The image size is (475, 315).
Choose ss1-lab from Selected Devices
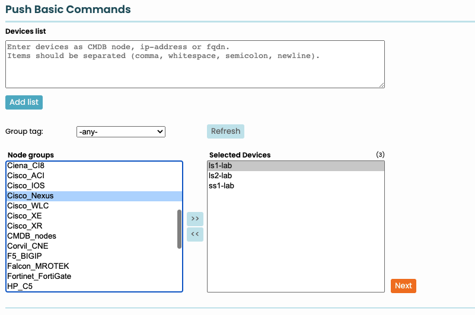point(221,186)
